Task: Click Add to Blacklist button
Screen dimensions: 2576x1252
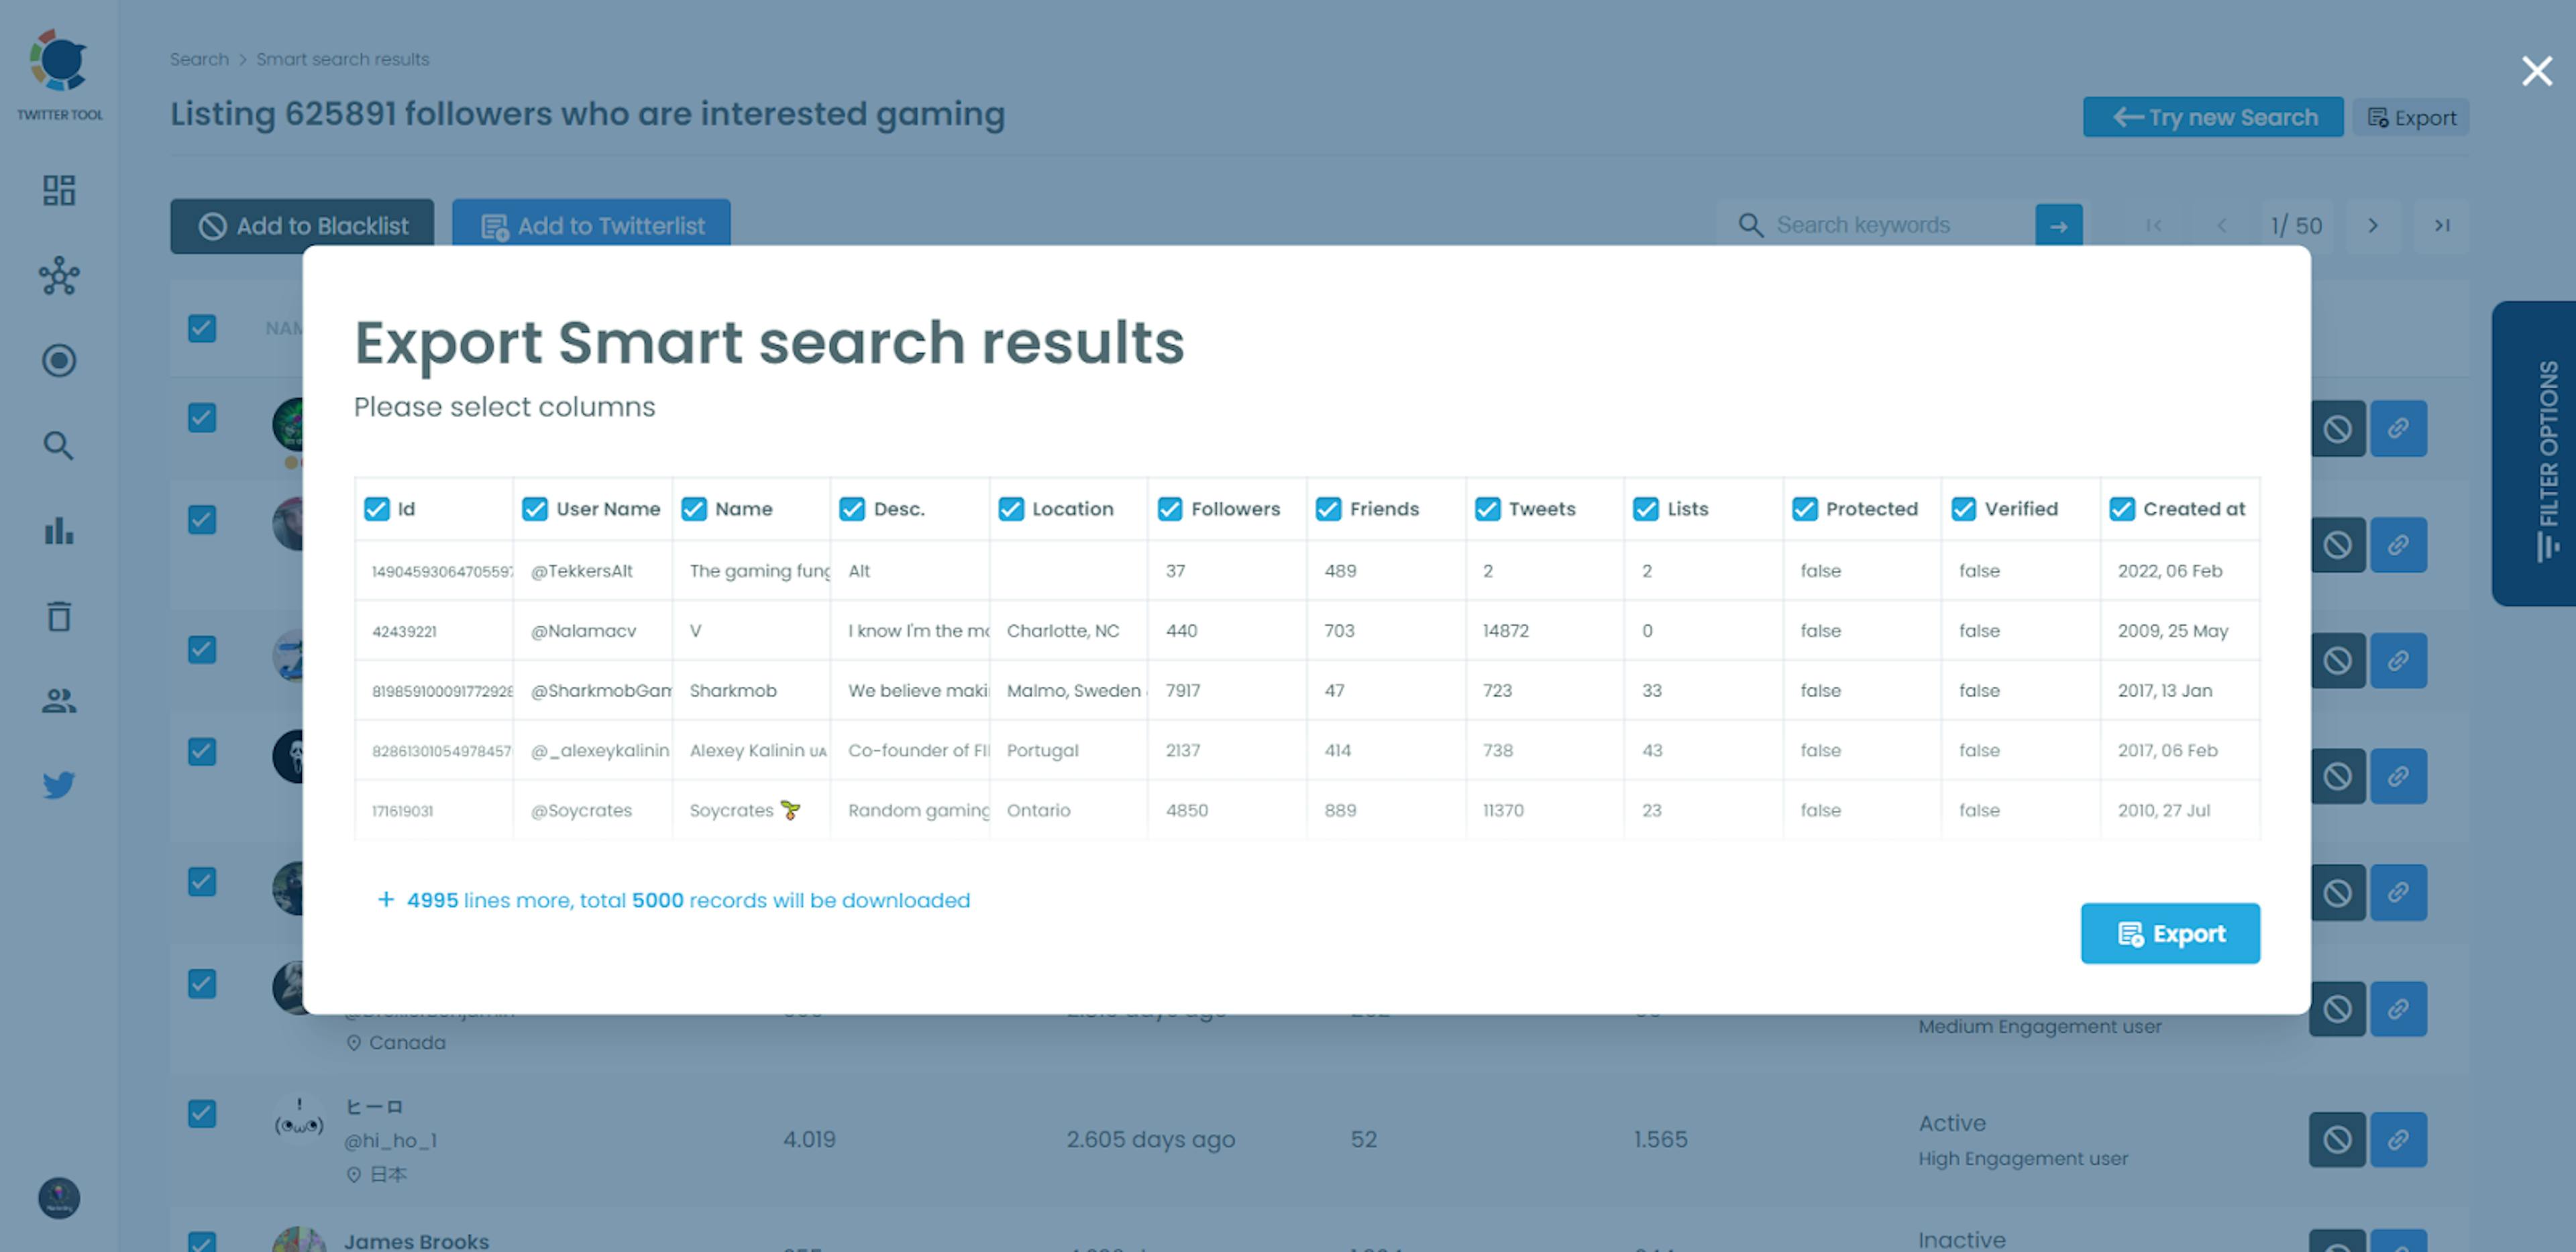Action: (x=302, y=226)
